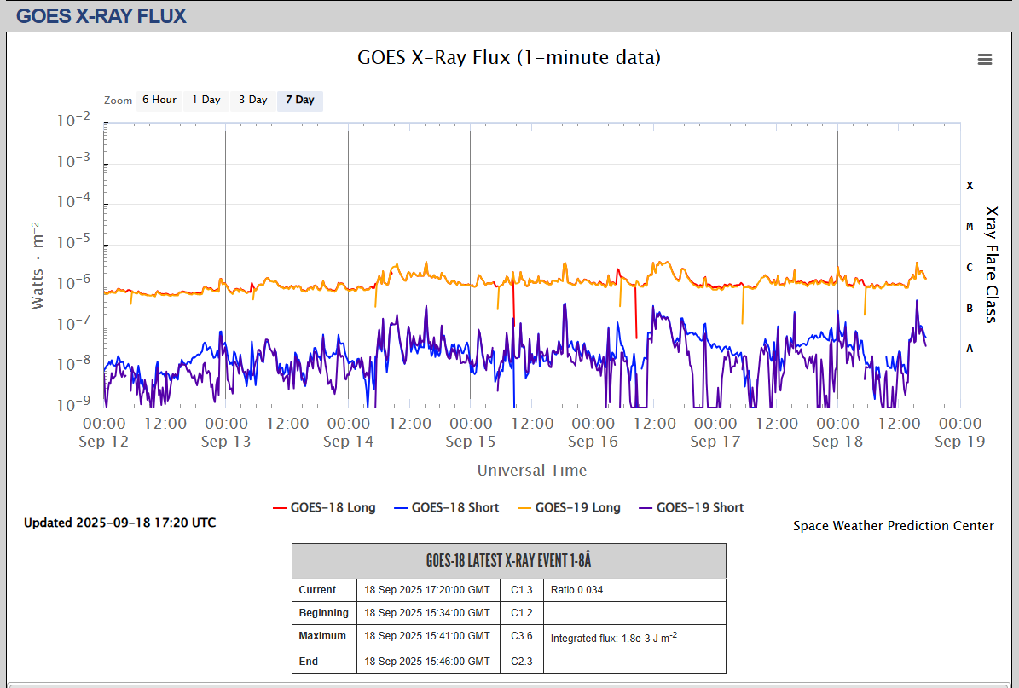Screen dimensions: 1019x688
Task: Choose the 7 Day zoom option
Action: pos(299,101)
